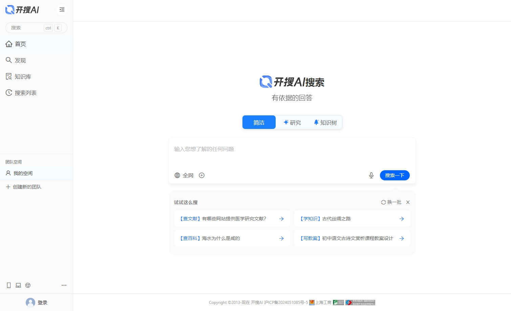Open the three-dot more options menu
The width and height of the screenshot is (511, 311).
pos(64,285)
